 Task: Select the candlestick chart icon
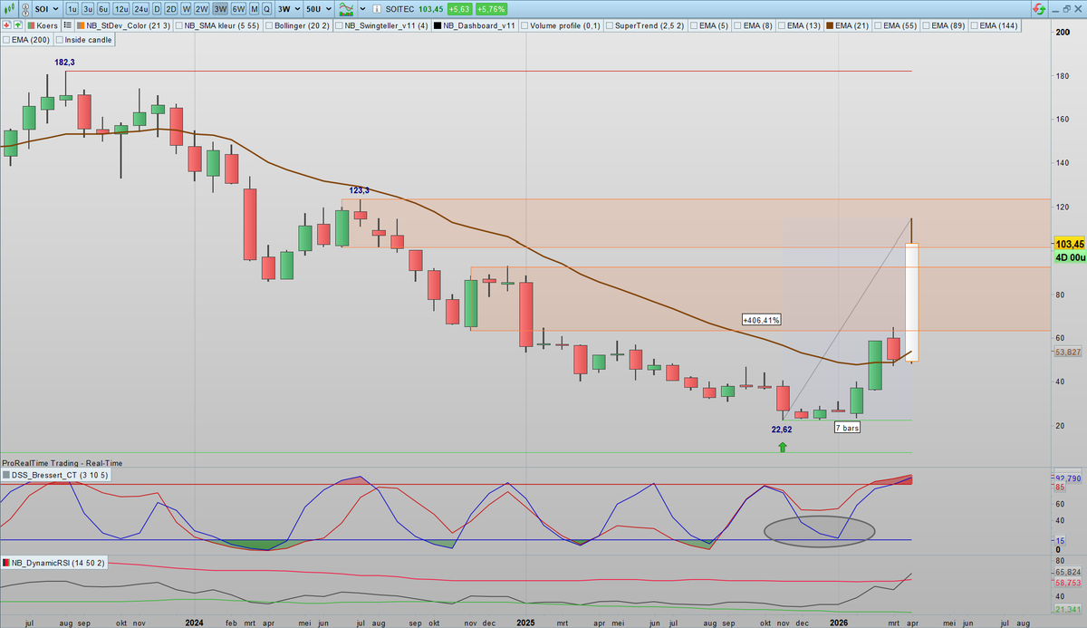point(10,9)
